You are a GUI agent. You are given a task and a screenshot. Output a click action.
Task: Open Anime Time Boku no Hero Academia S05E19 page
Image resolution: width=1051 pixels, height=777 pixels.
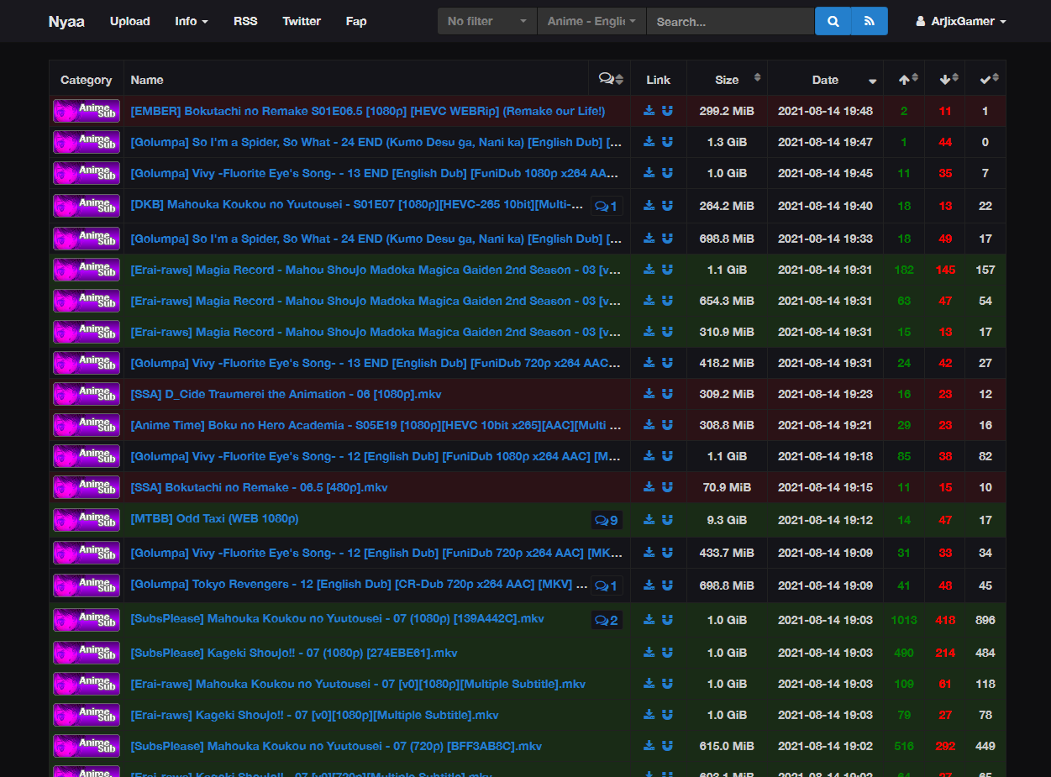(376, 425)
